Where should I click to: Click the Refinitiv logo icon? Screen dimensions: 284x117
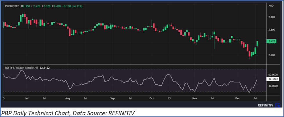(x=278, y=105)
